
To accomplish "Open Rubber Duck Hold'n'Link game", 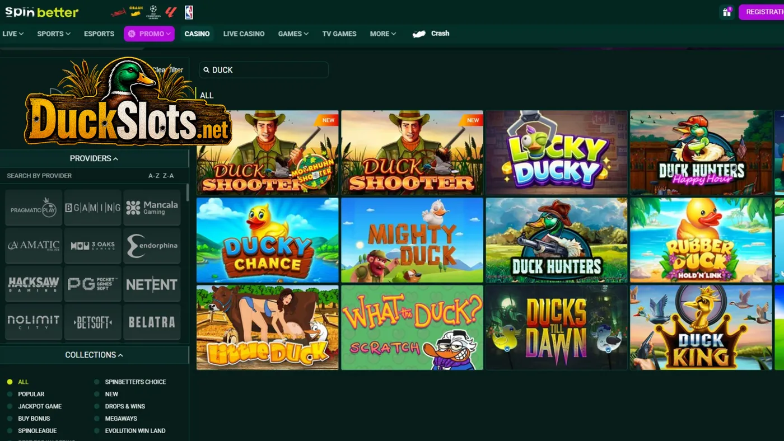I will click(701, 240).
